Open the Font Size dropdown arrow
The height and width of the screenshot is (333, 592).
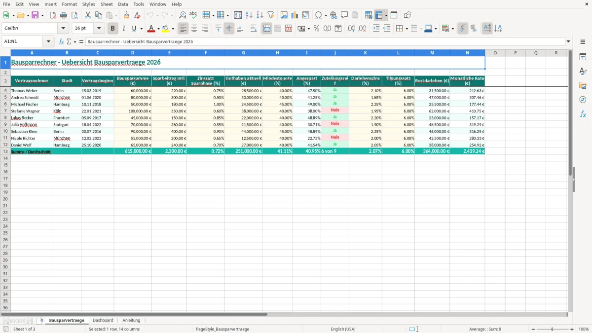tap(99, 29)
